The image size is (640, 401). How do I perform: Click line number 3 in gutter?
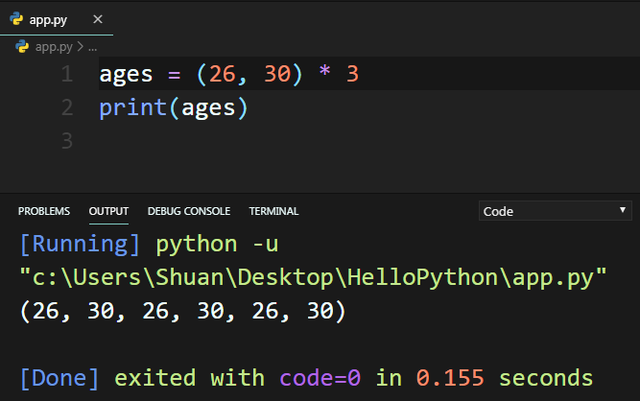coord(67,141)
